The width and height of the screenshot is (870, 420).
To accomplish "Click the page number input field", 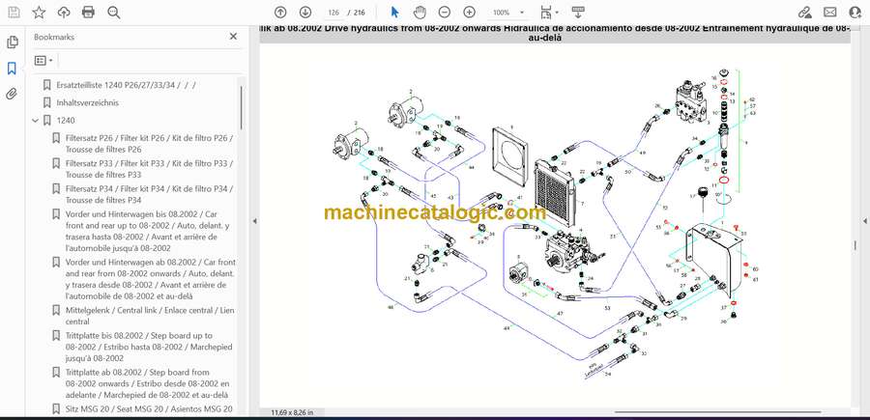I will (x=335, y=13).
